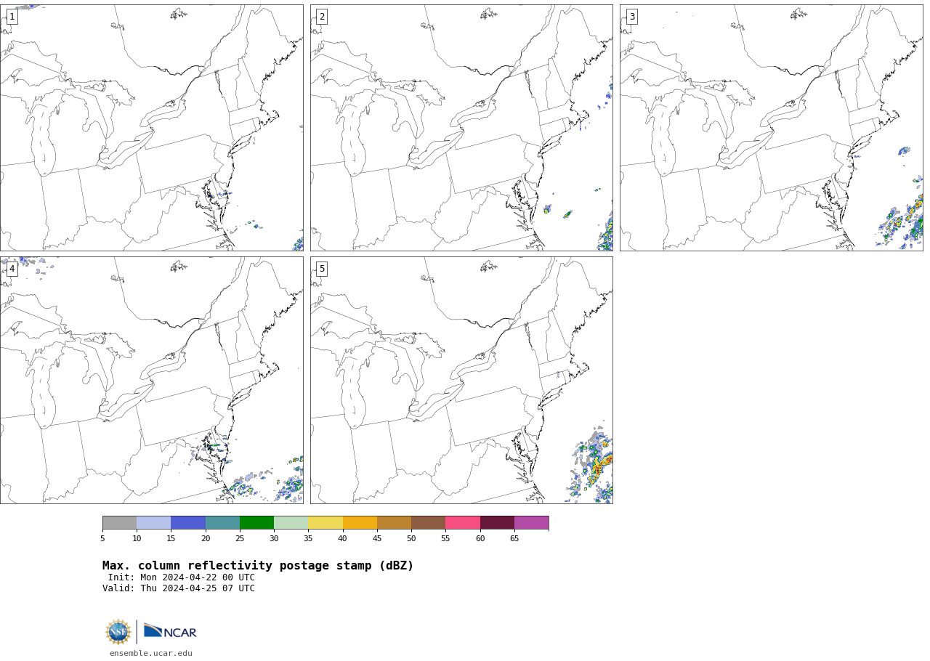Click the maroon 60-65 dBZ swatch

497,523
